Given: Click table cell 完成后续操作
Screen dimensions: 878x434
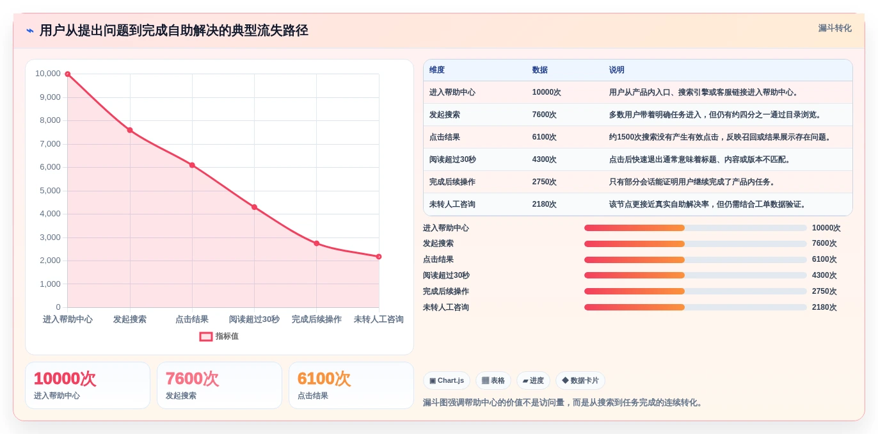Looking at the screenshot, I should 452,182.
